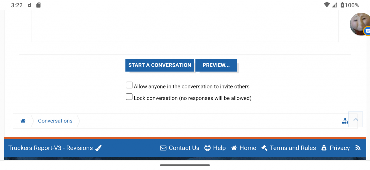Open the sitemap tree icon
Viewport: 370px width, 170px height.
coord(345,121)
